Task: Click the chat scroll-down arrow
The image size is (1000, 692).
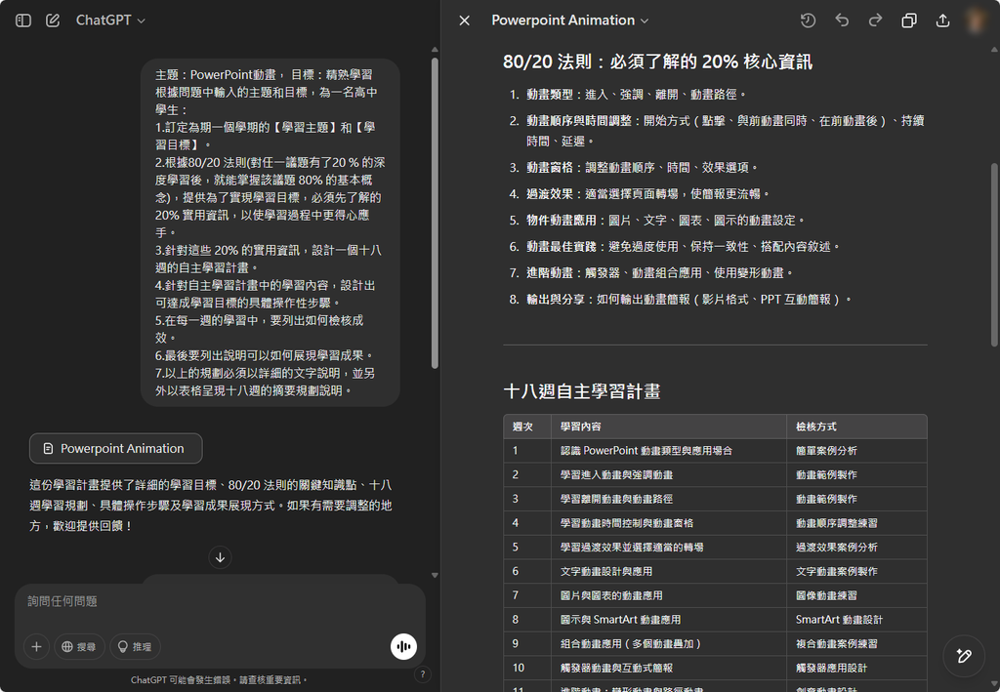Action: click(435, 575)
